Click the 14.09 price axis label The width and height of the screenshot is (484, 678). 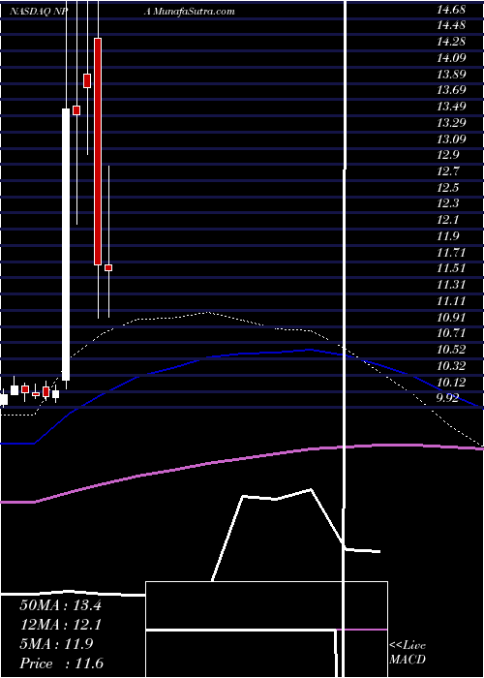[451, 57]
